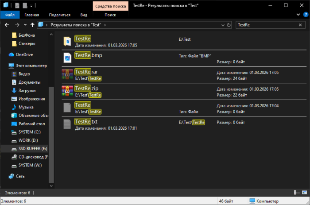Switch to the Поиск ribbon tab

pyautogui.click(x=110, y=15)
